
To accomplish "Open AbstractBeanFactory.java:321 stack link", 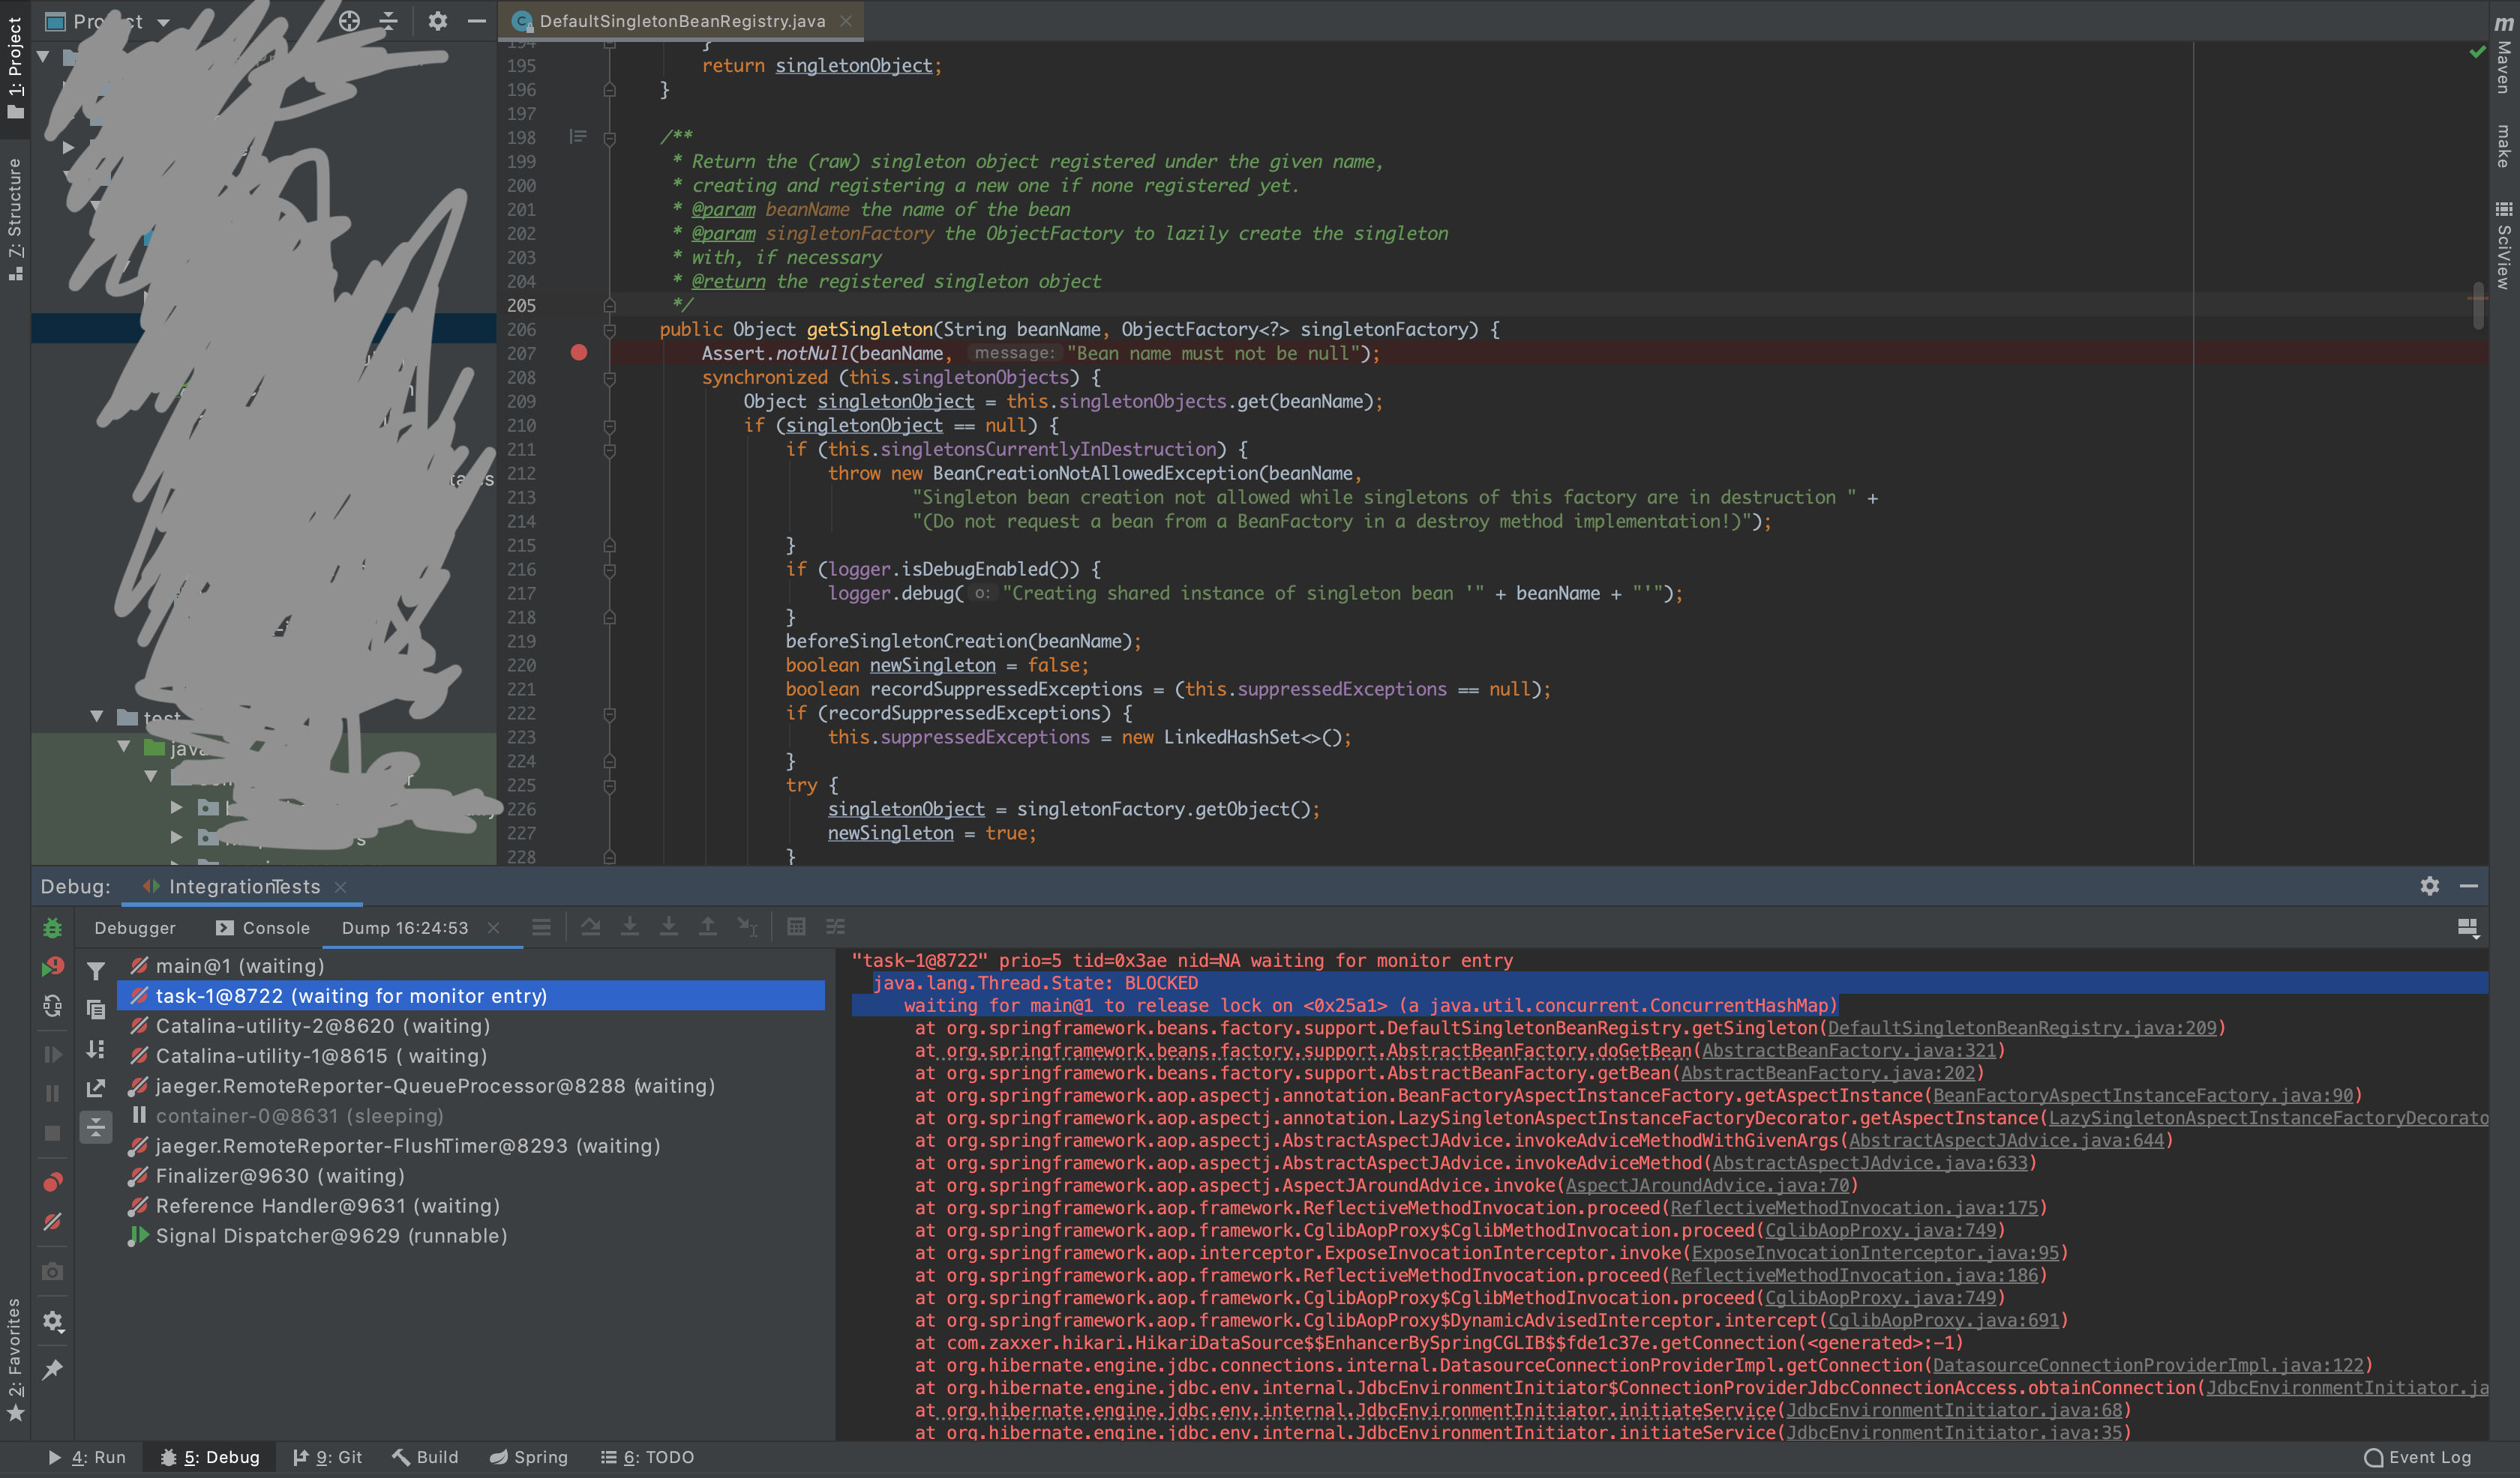I will click(x=1849, y=1050).
